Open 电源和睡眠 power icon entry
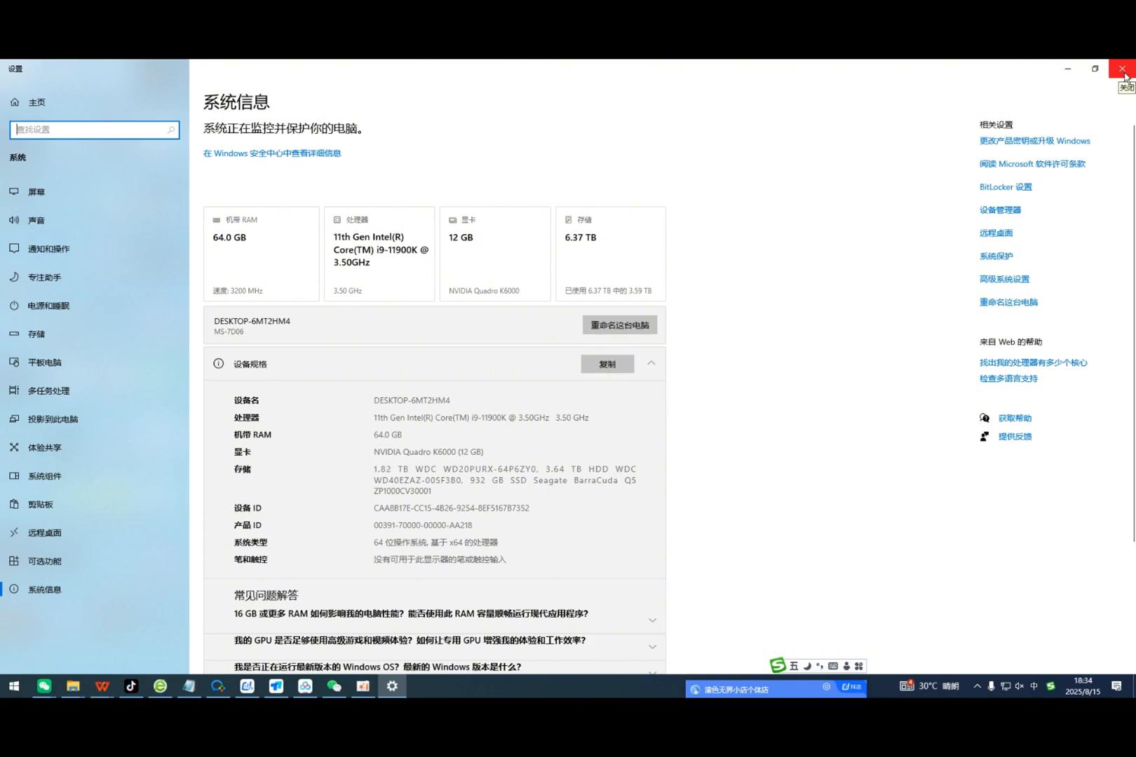 [14, 306]
